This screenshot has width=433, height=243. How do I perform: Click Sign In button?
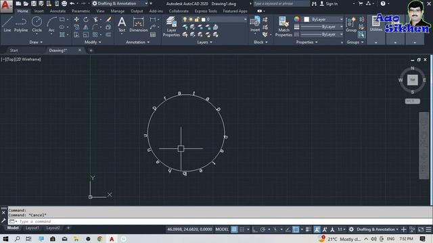click(329, 3)
